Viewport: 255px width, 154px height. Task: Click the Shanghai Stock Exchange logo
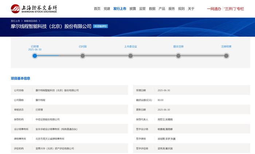coord(34,9)
